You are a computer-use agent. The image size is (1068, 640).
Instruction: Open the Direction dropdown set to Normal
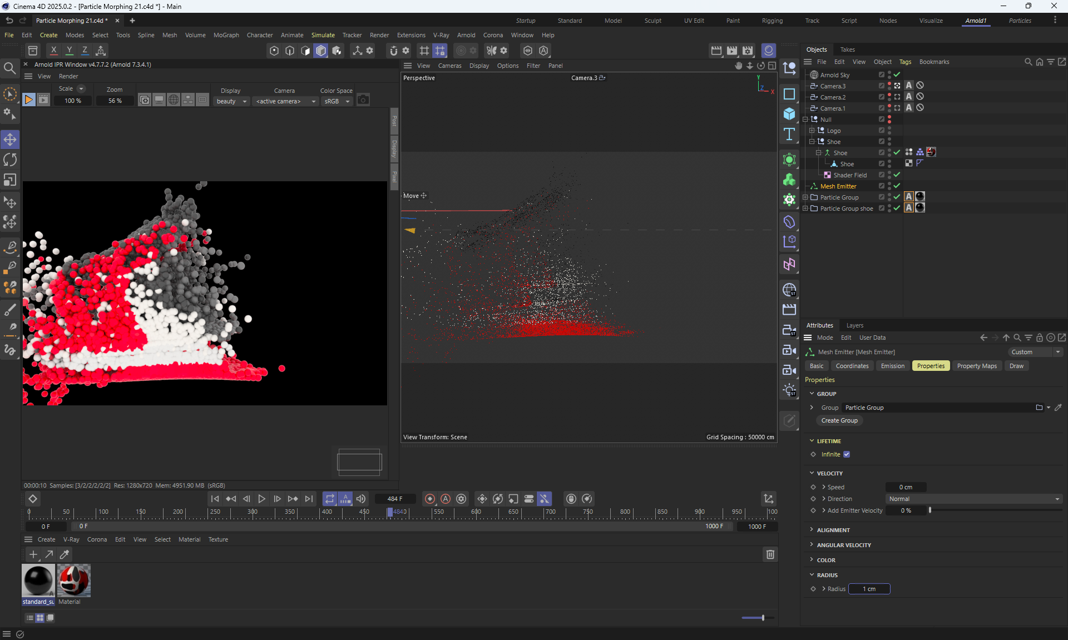tap(973, 499)
